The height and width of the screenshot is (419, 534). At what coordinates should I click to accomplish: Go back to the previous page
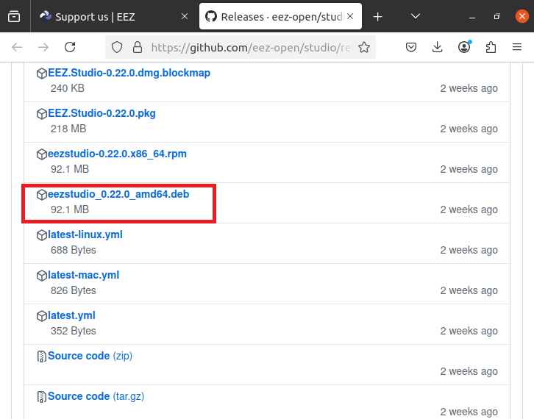17,47
